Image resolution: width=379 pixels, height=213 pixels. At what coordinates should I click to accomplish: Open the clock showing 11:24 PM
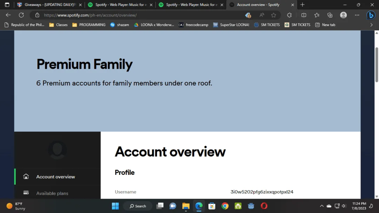click(x=359, y=206)
